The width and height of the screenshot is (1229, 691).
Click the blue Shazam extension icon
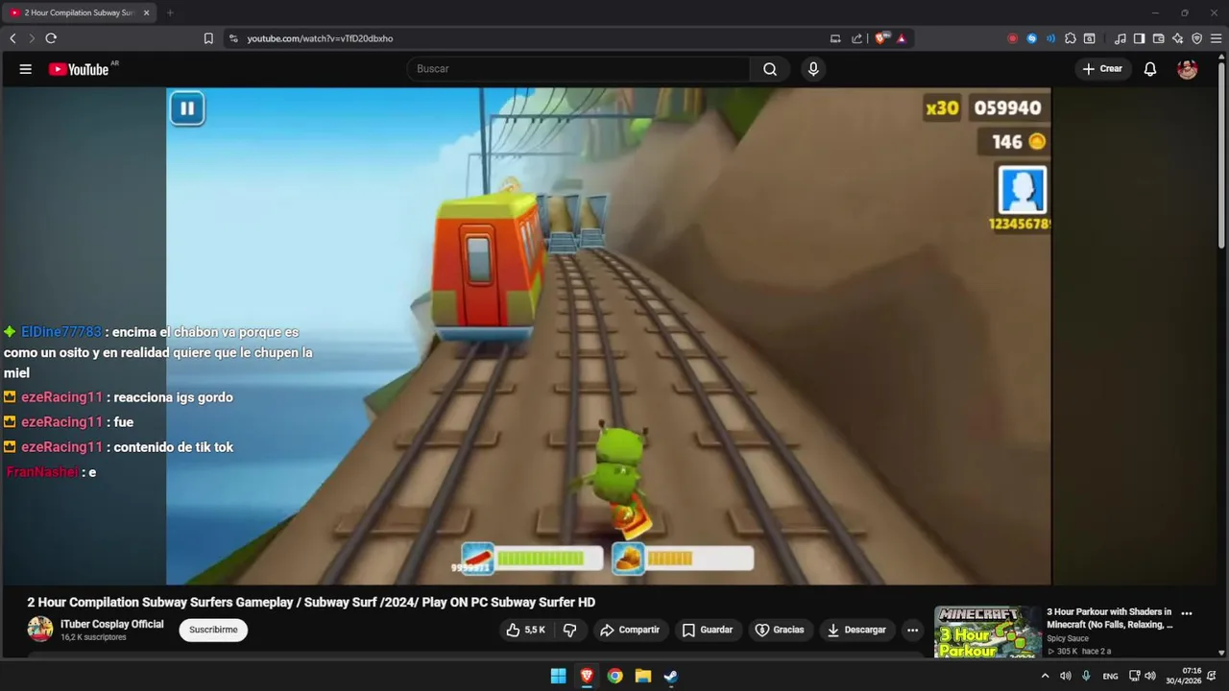tap(1031, 38)
